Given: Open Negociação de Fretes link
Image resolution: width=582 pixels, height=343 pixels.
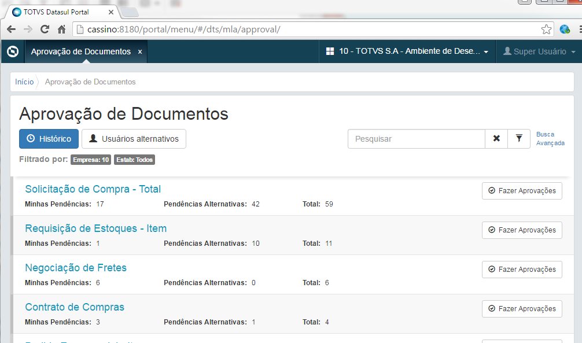Looking at the screenshot, I should click(x=76, y=268).
